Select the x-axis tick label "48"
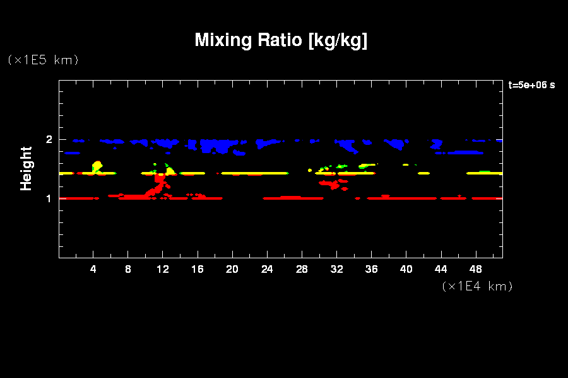The image size is (568, 378). pyautogui.click(x=475, y=269)
